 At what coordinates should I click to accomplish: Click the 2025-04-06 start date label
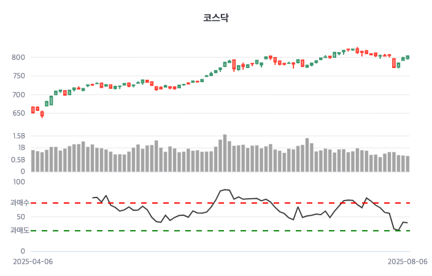(33, 261)
